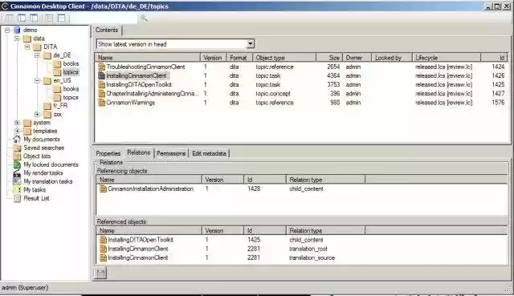Click the topic.concept object type cell
Image resolution: width=514 pixels, height=296 pixels.
(x=273, y=94)
